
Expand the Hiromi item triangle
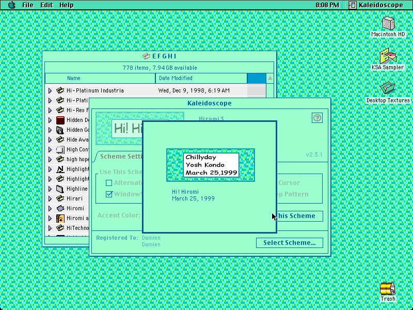point(50,209)
